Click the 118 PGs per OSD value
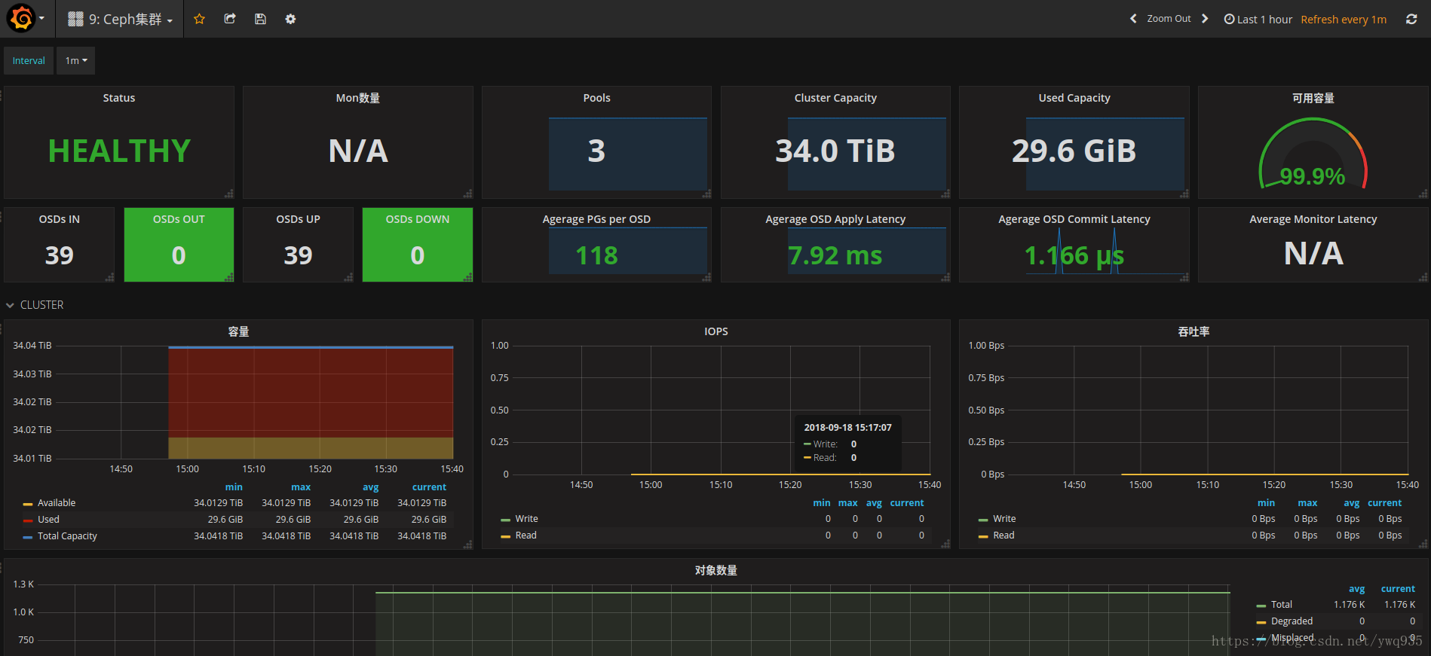 (596, 255)
